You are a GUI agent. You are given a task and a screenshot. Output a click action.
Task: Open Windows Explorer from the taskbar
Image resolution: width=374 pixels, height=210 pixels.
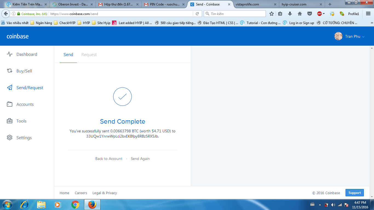click(41, 205)
